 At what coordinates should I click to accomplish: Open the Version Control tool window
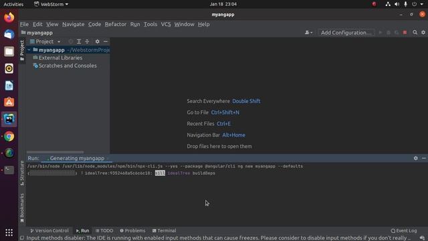(x=49, y=230)
